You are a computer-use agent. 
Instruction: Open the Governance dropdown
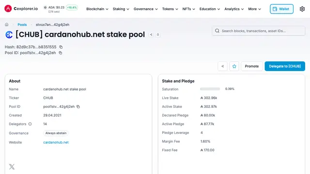pyautogui.click(x=145, y=9)
